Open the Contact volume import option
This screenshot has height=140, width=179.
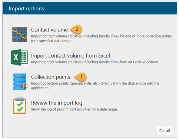point(49,30)
